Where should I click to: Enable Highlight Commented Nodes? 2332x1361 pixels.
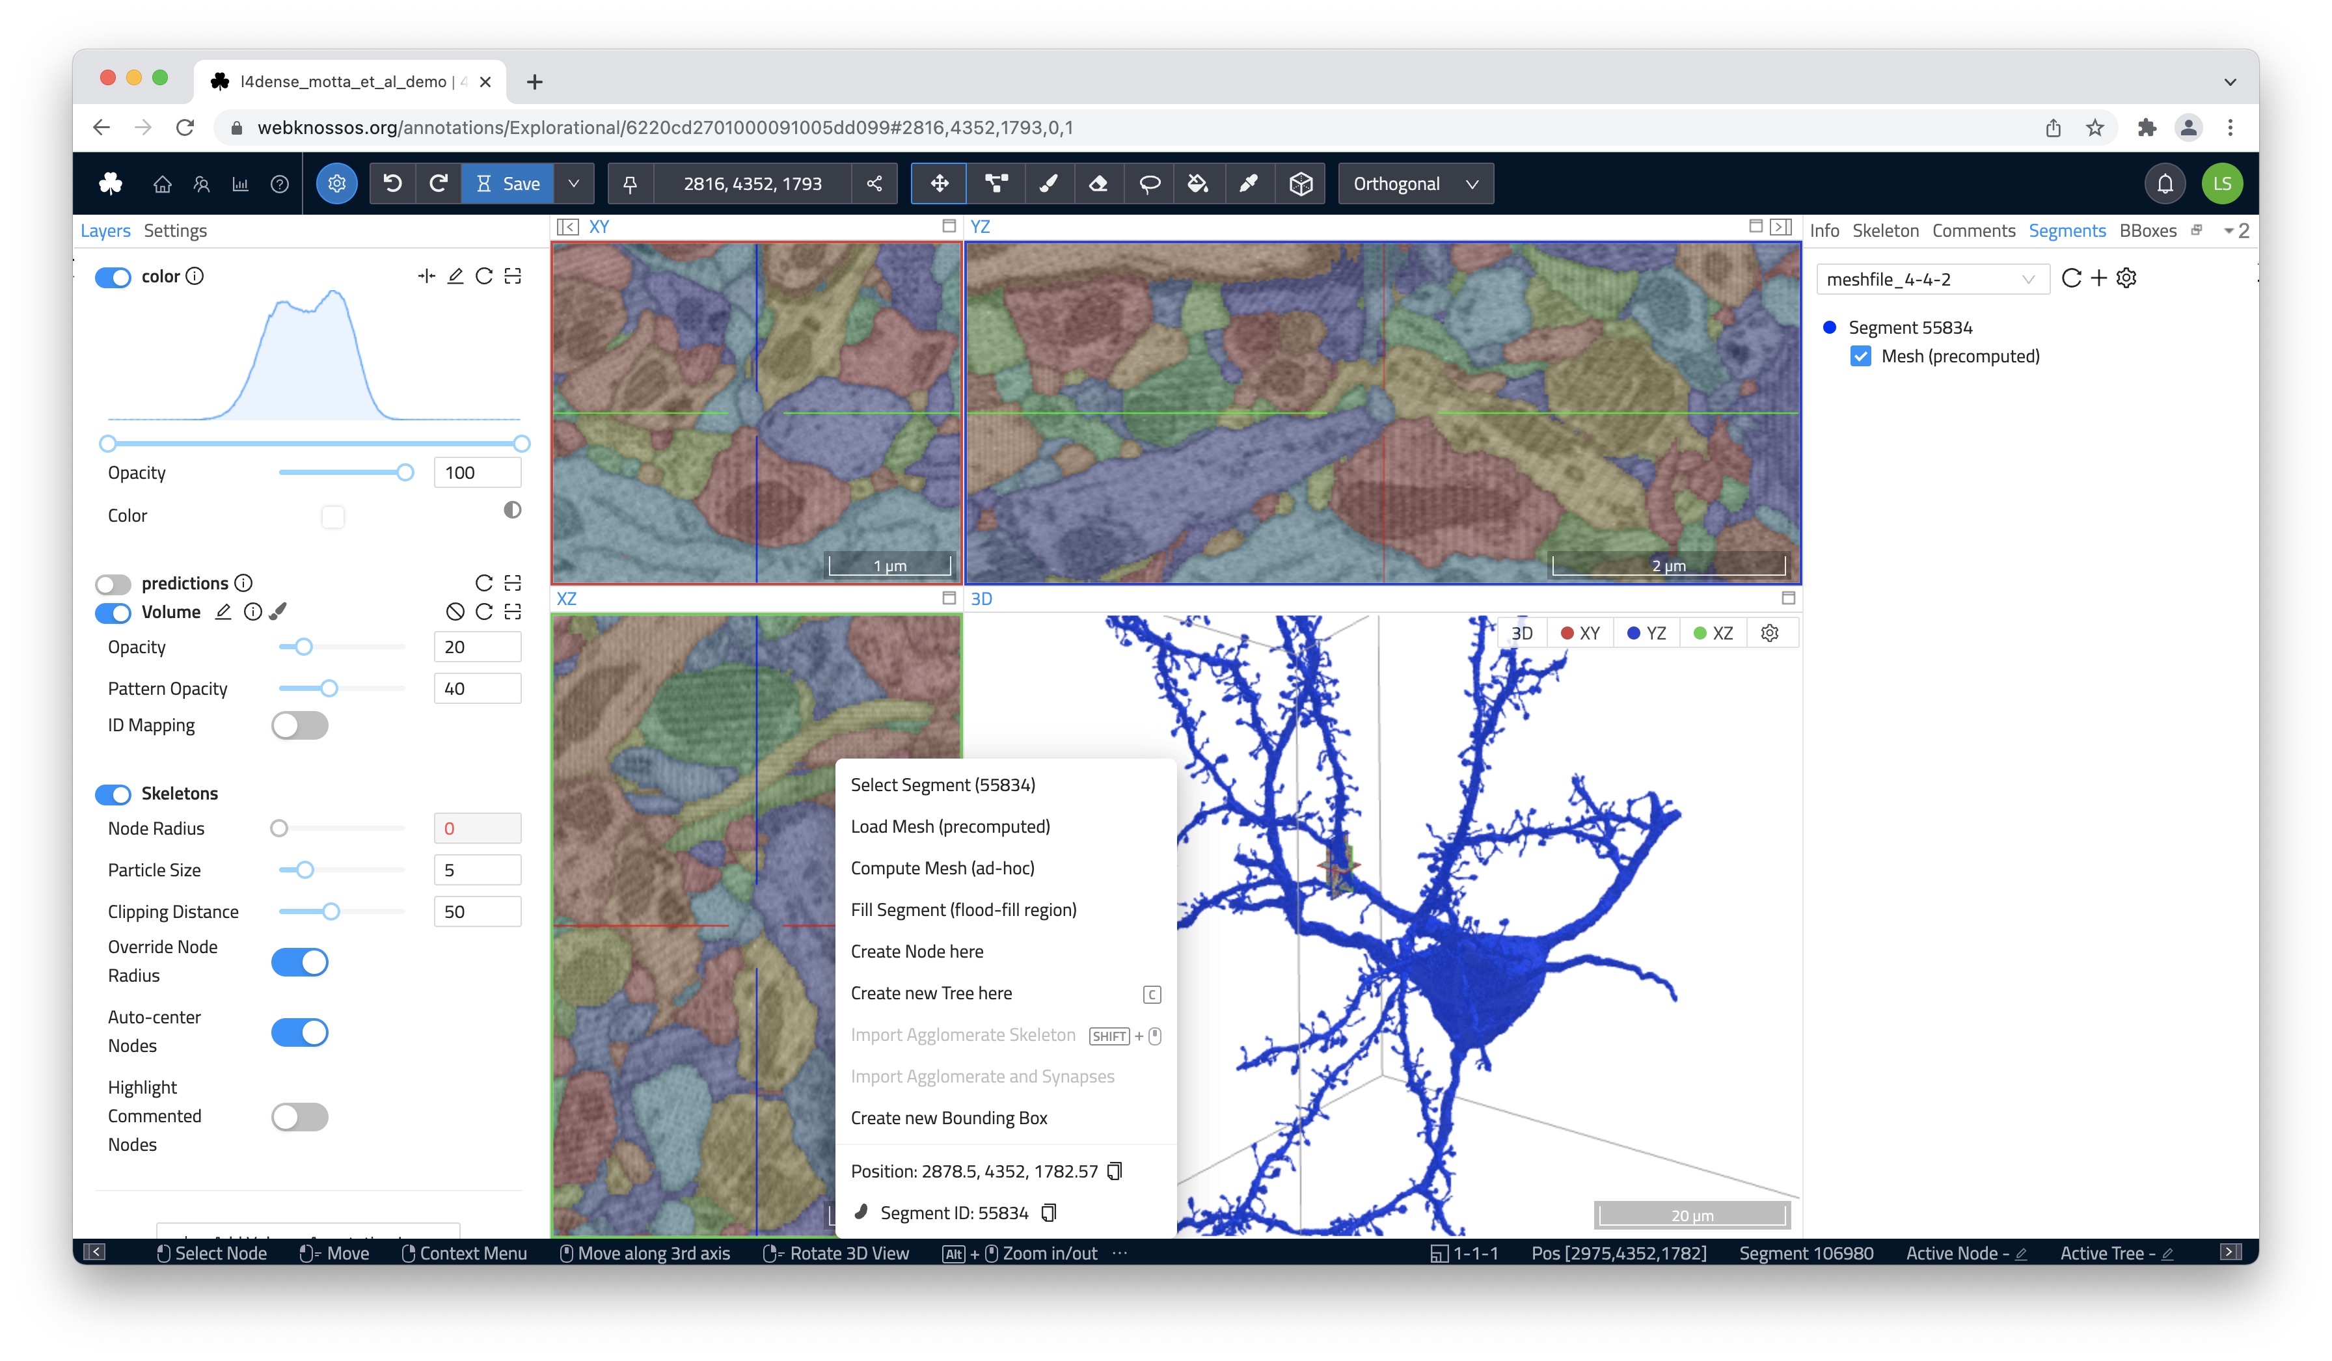300,1117
